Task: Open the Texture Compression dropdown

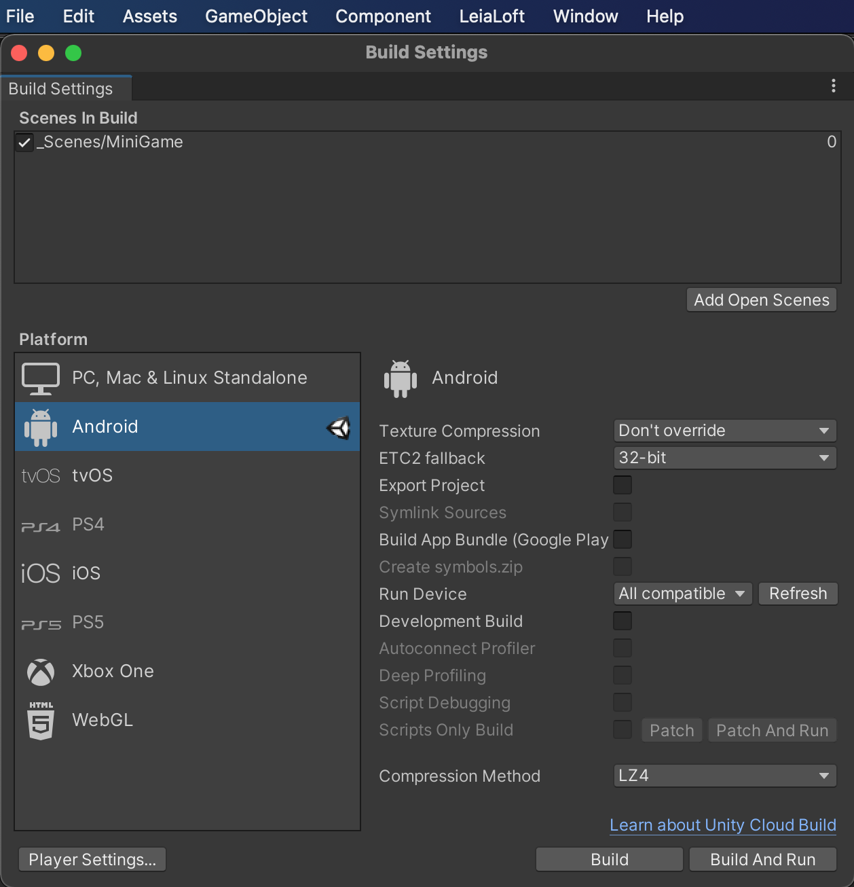Action: (x=725, y=431)
